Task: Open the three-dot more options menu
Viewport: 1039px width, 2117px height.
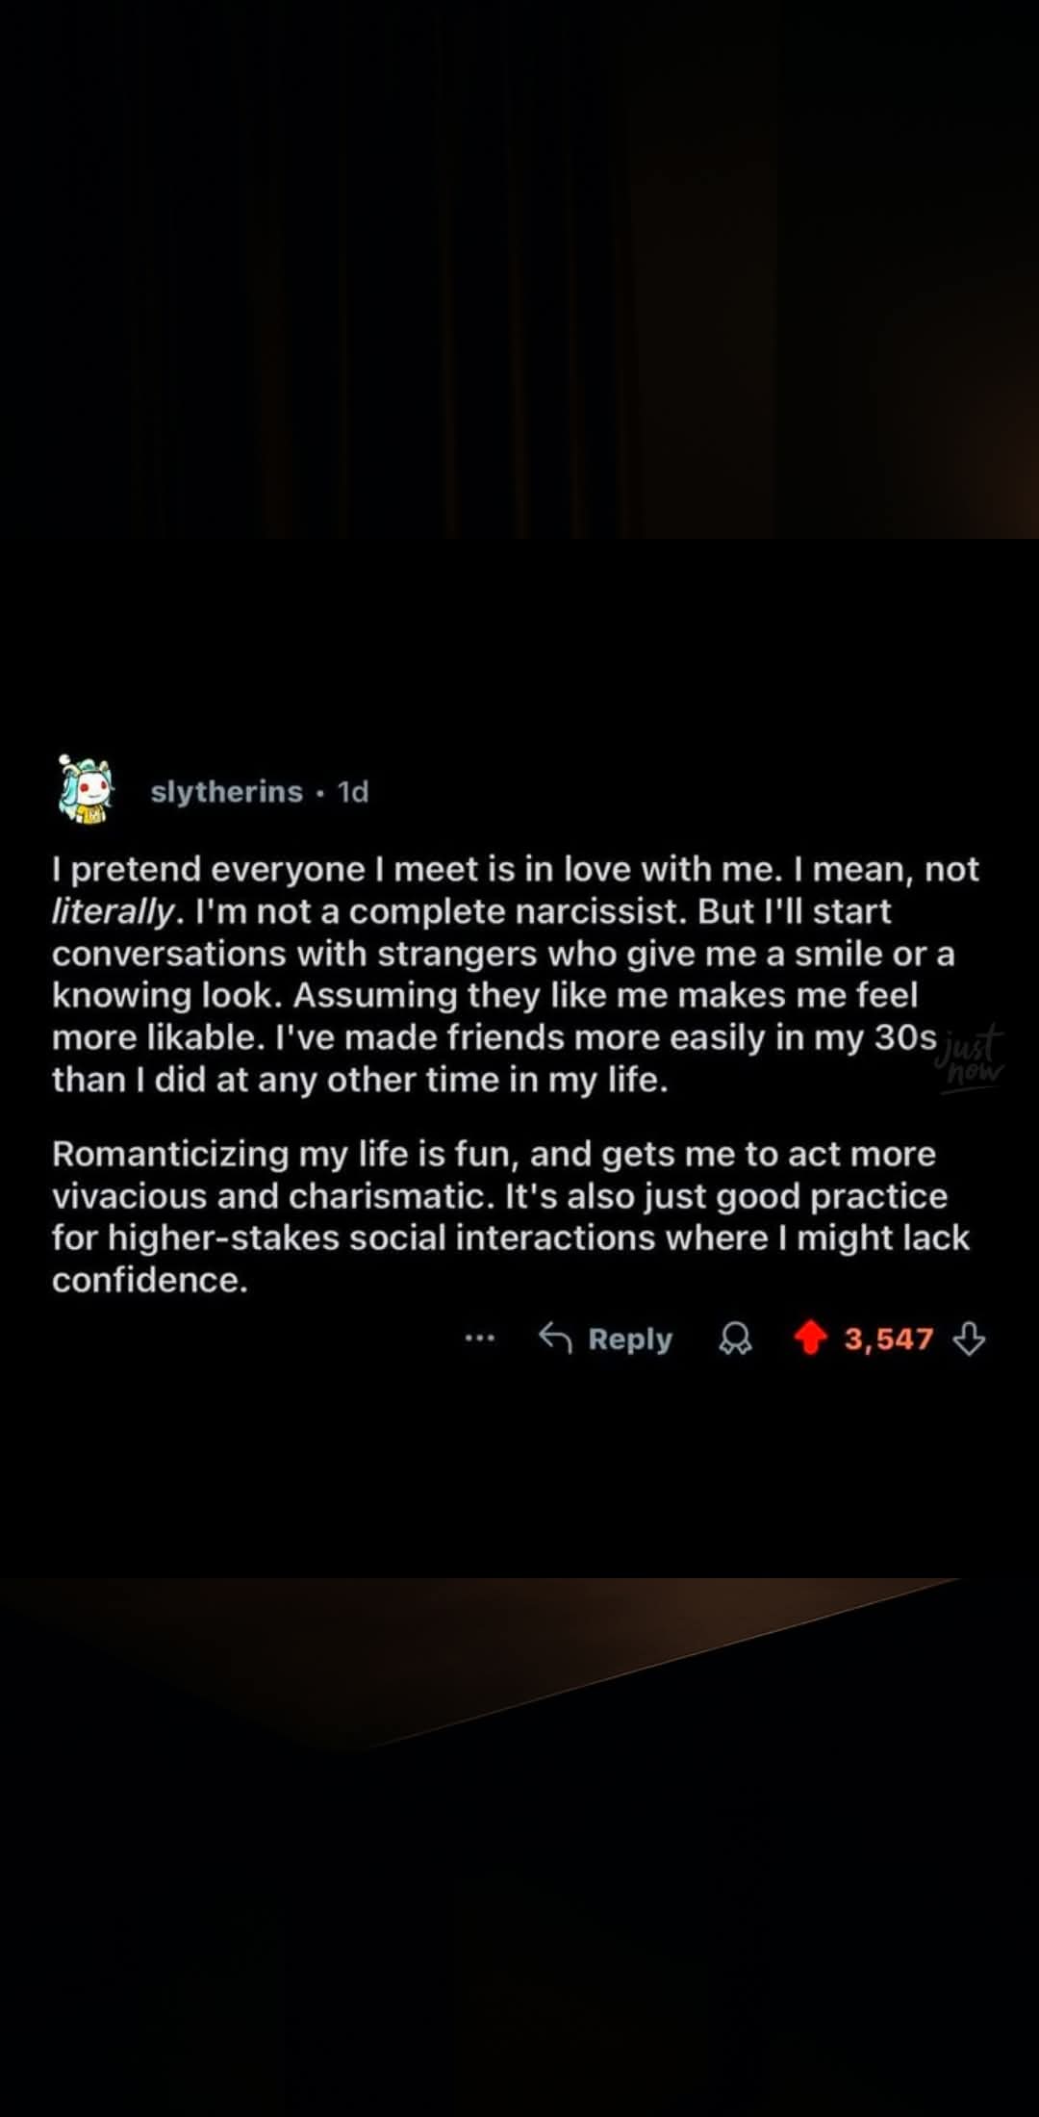Action: [479, 1338]
